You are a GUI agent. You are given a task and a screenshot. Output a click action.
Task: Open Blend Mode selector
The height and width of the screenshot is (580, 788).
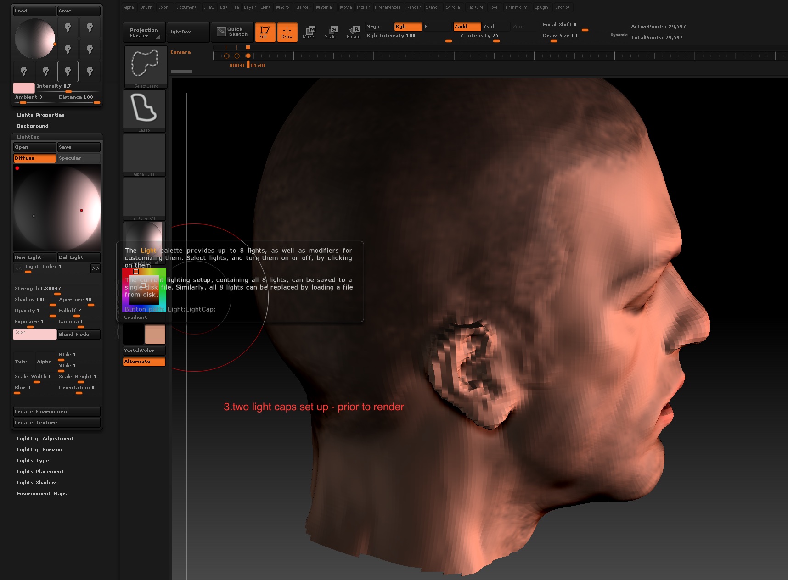tap(79, 335)
